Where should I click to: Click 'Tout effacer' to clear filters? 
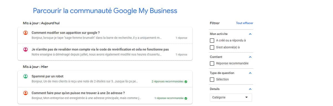[x=244, y=23]
